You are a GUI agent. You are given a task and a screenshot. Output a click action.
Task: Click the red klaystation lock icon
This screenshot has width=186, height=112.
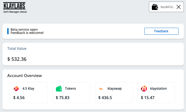[x=144, y=89]
